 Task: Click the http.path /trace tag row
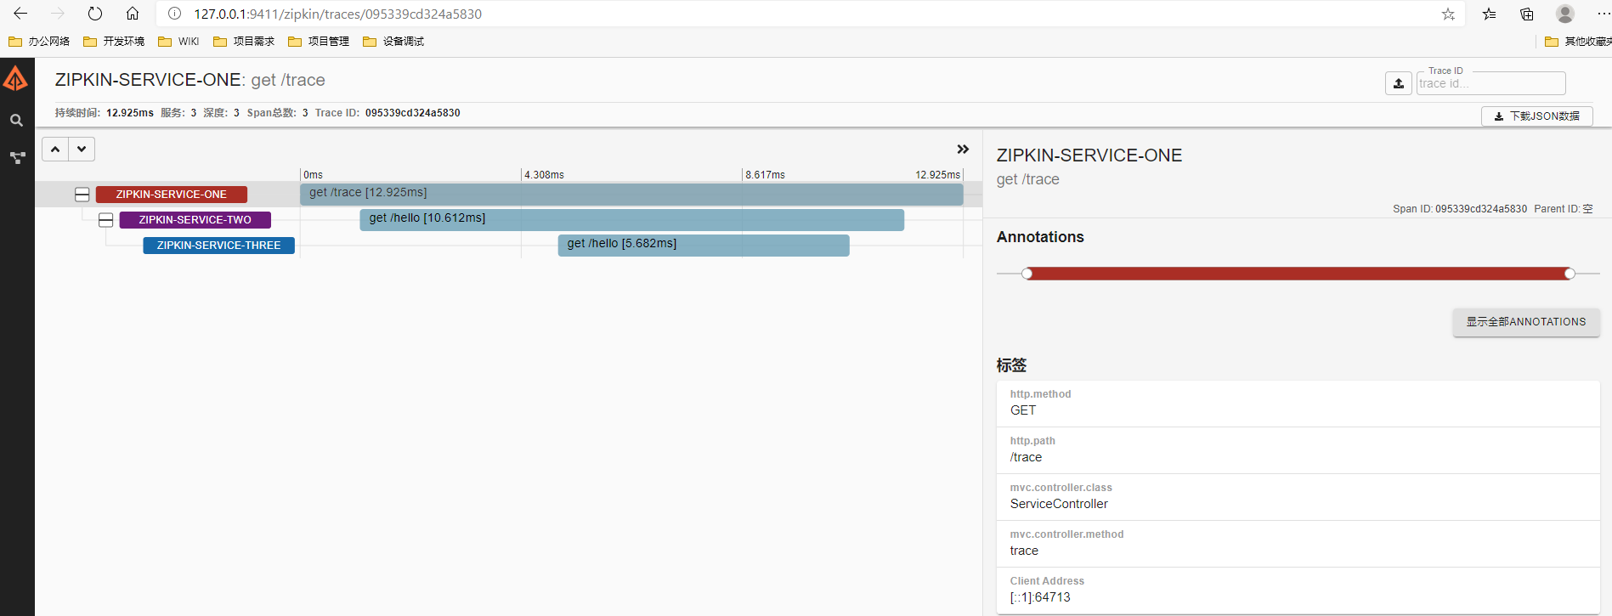(1298, 450)
